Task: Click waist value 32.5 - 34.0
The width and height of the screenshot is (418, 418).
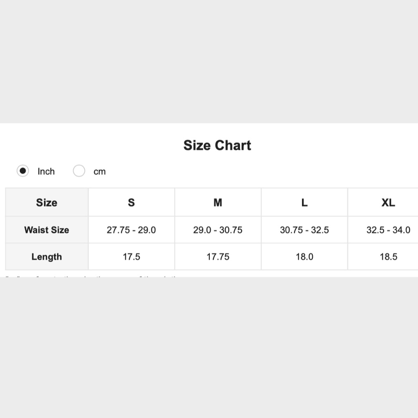Action: (388, 230)
